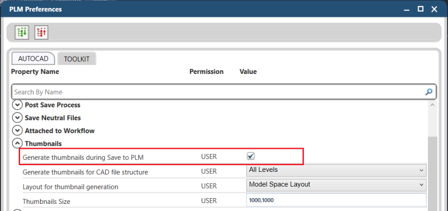The height and width of the screenshot is (211, 448).
Task: Minimize the PLM Preferences window
Action: click(x=406, y=9)
